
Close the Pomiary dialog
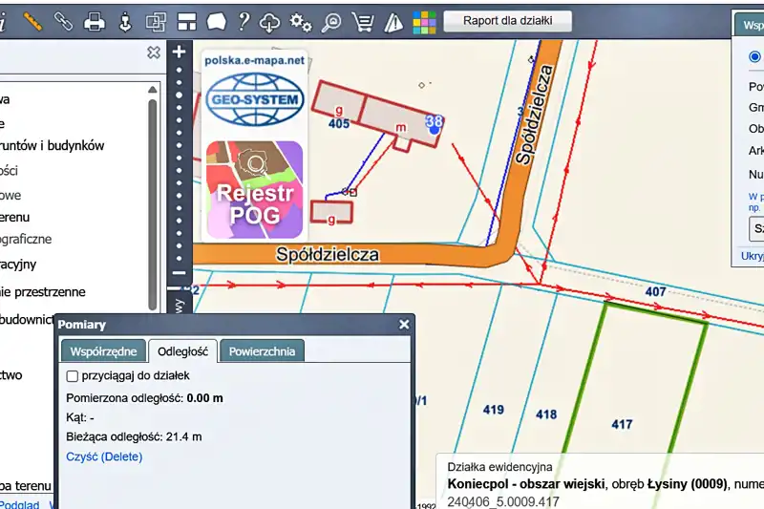(404, 325)
